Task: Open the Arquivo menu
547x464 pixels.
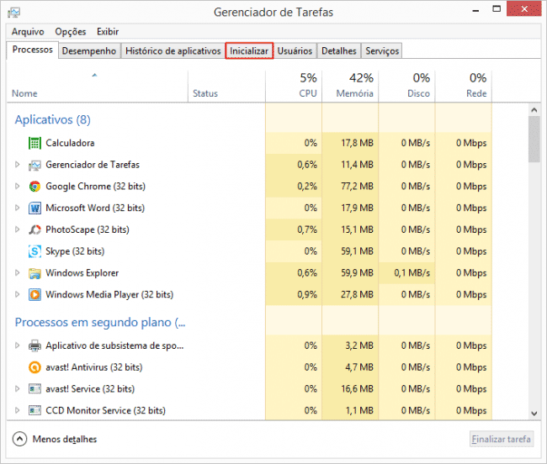Action: pyautogui.click(x=28, y=31)
